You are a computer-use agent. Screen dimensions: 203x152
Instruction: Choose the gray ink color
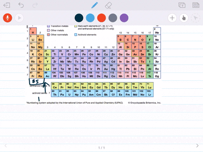tap(113, 18)
